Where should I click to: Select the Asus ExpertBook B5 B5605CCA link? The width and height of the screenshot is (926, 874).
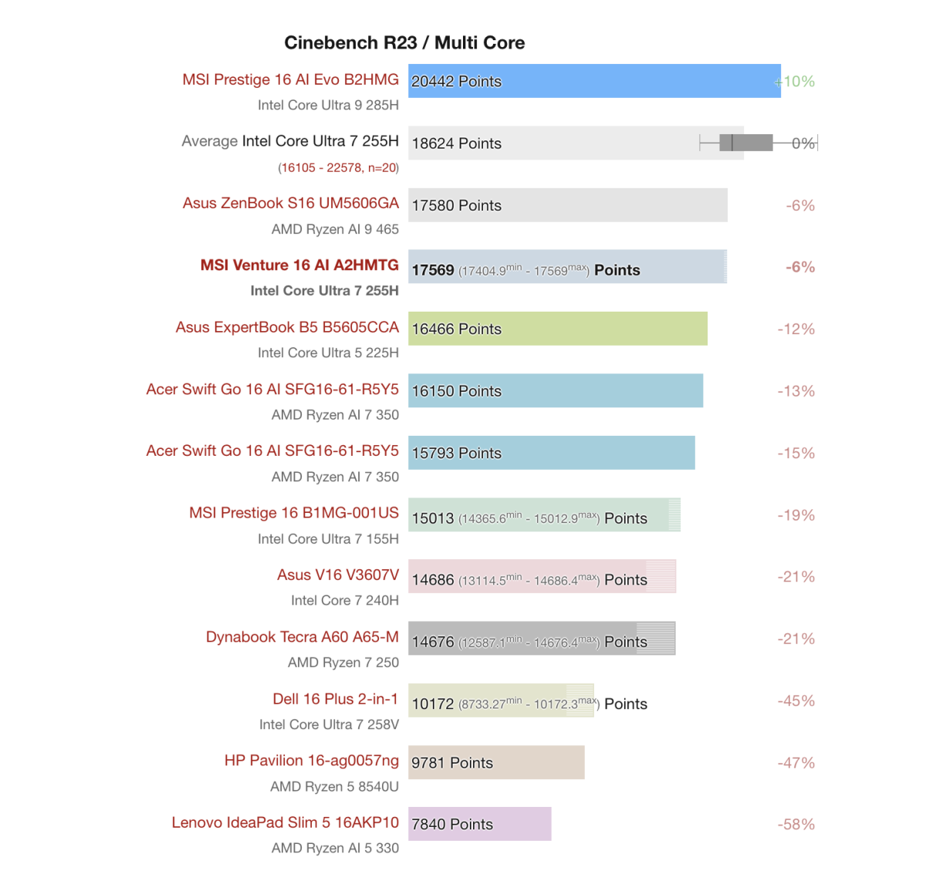[287, 327]
